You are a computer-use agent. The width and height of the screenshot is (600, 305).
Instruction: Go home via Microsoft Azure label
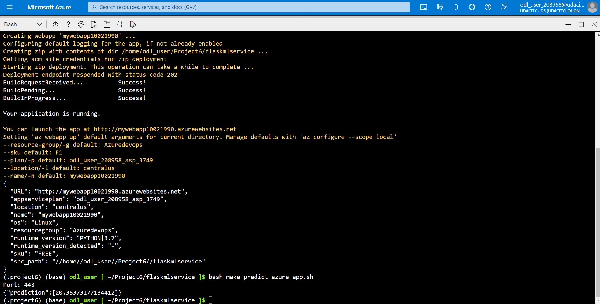coord(49,7)
